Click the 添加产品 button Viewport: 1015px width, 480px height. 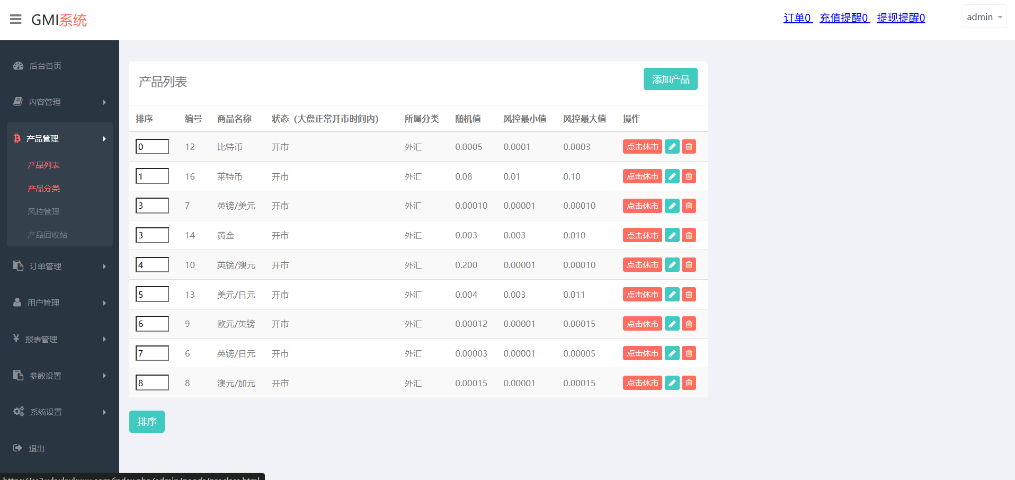click(670, 79)
